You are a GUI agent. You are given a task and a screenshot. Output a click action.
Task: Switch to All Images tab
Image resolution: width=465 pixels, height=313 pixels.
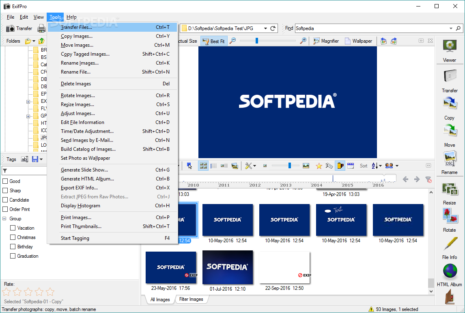point(160,299)
